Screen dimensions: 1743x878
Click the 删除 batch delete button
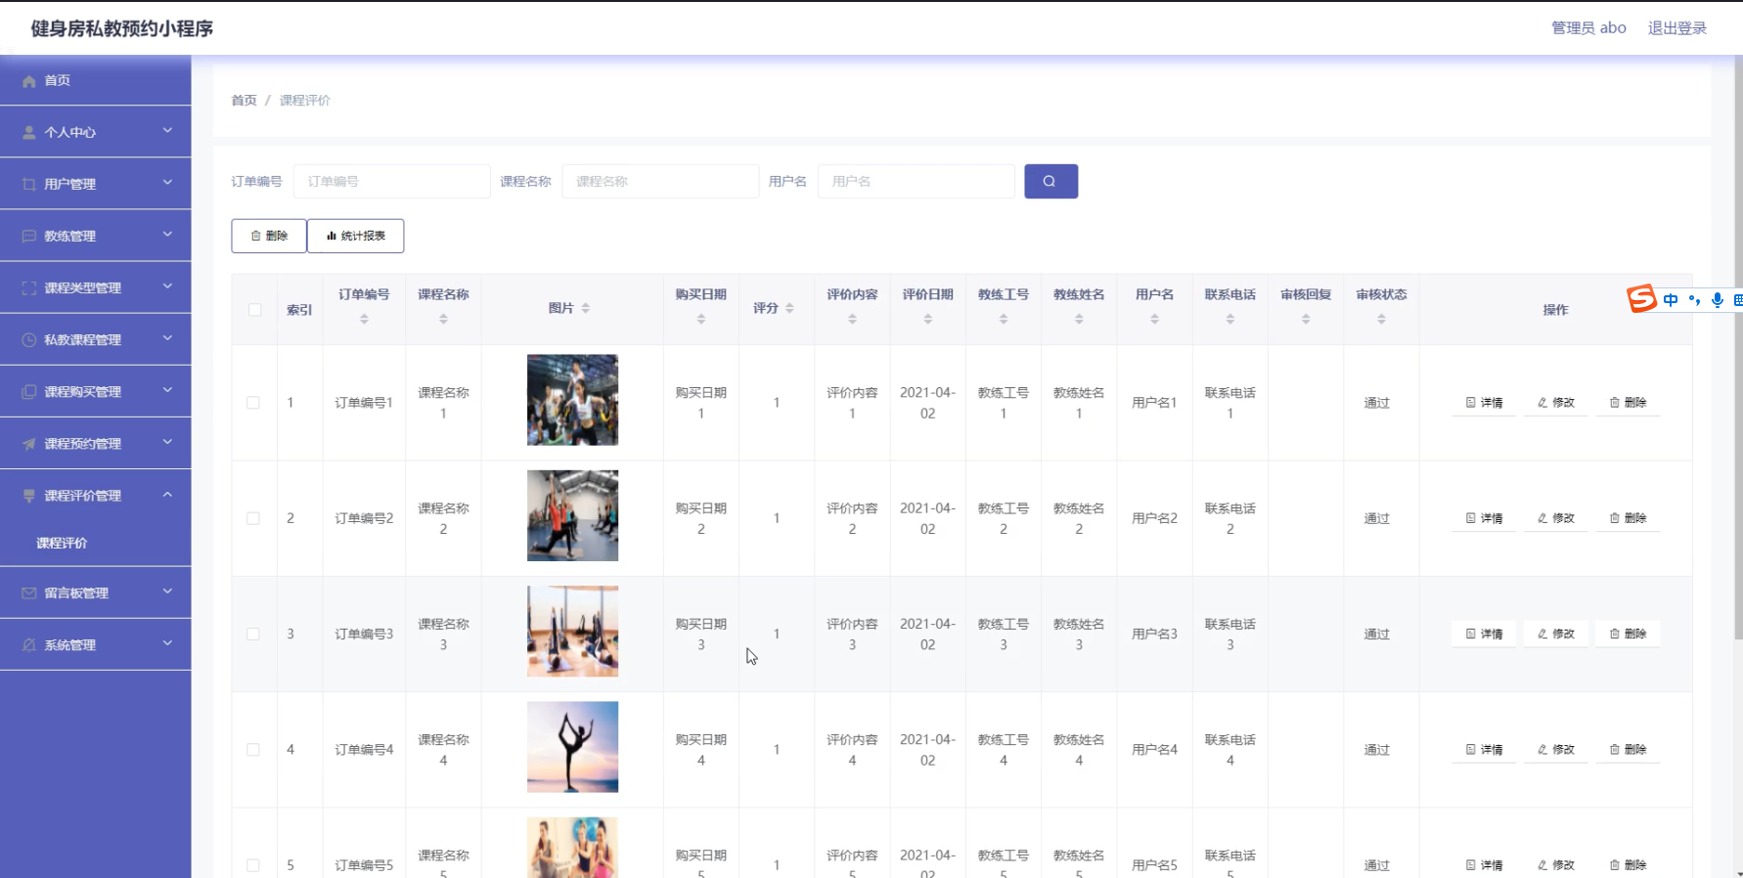click(269, 236)
